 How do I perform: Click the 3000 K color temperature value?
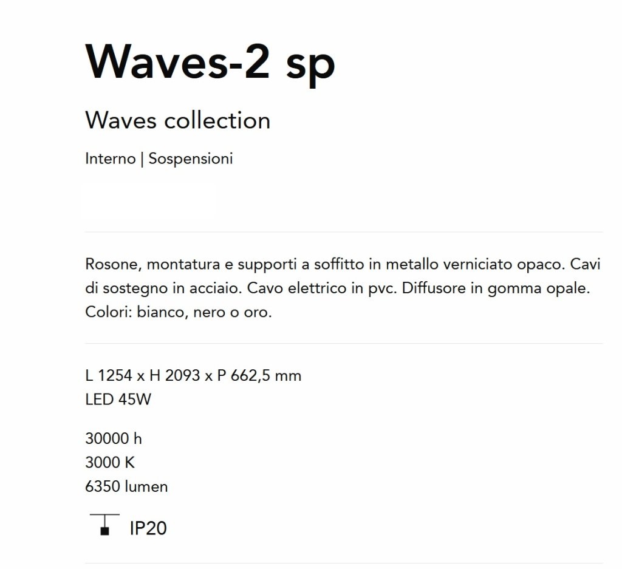[110, 462]
